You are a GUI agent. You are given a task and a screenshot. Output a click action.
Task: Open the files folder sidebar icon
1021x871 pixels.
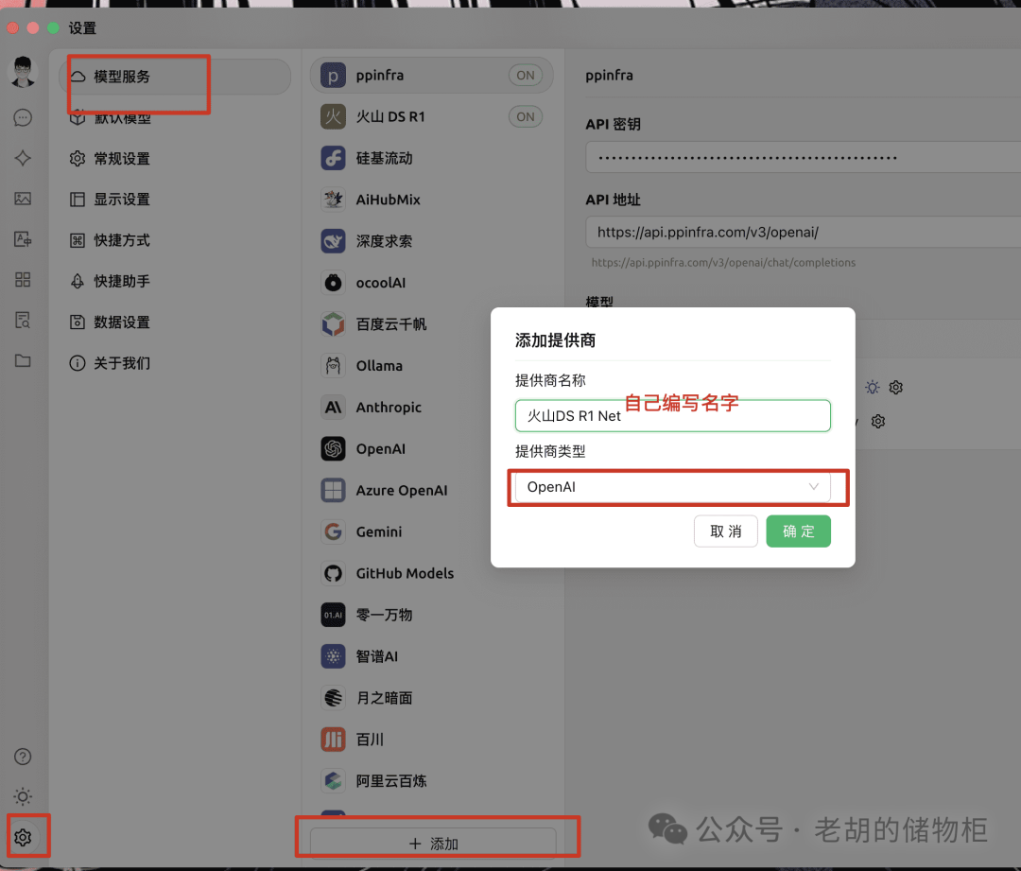[23, 360]
